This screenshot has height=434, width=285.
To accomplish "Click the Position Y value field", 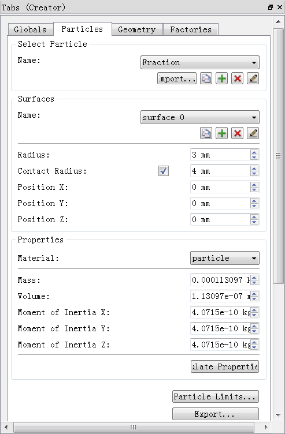I will coord(220,203).
